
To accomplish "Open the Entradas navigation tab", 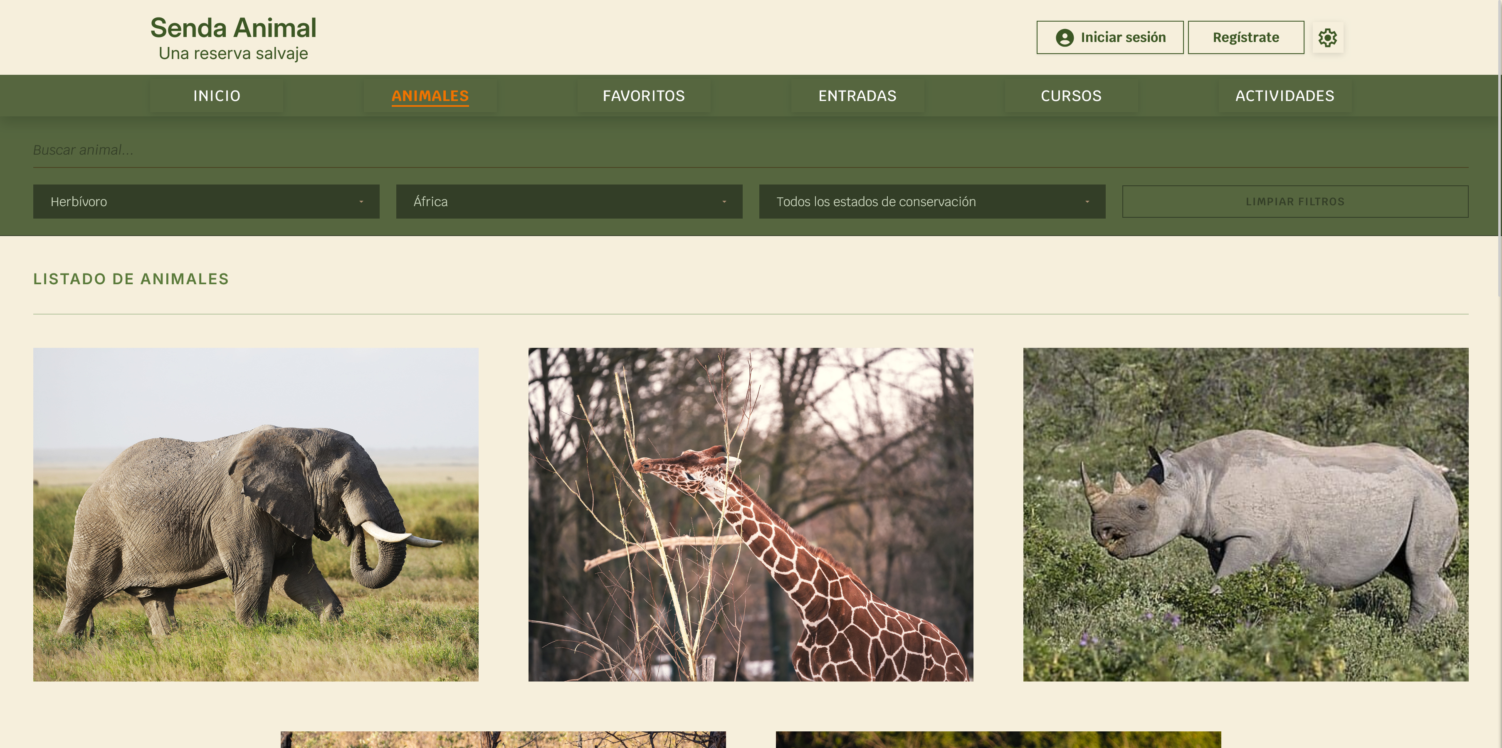I will 857,96.
